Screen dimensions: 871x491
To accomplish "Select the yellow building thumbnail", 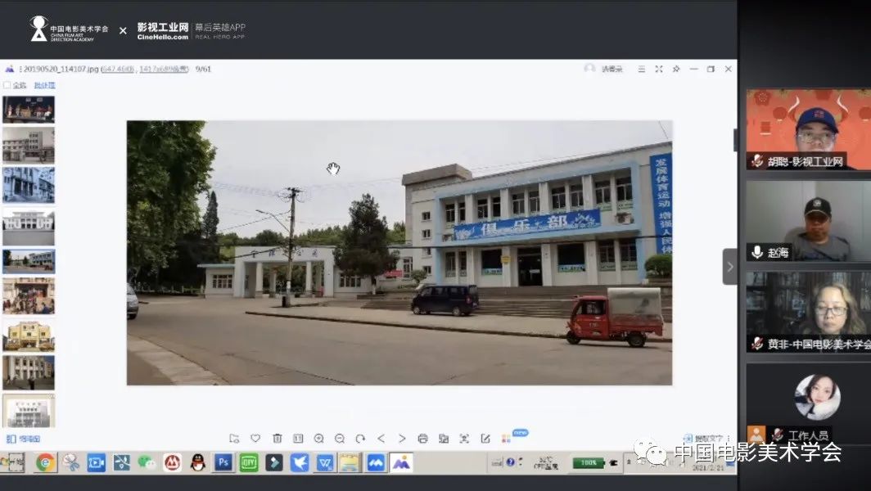I will click(x=29, y=335).
